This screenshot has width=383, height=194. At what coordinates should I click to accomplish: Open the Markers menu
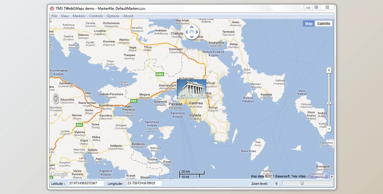click(x=79, y=16)
